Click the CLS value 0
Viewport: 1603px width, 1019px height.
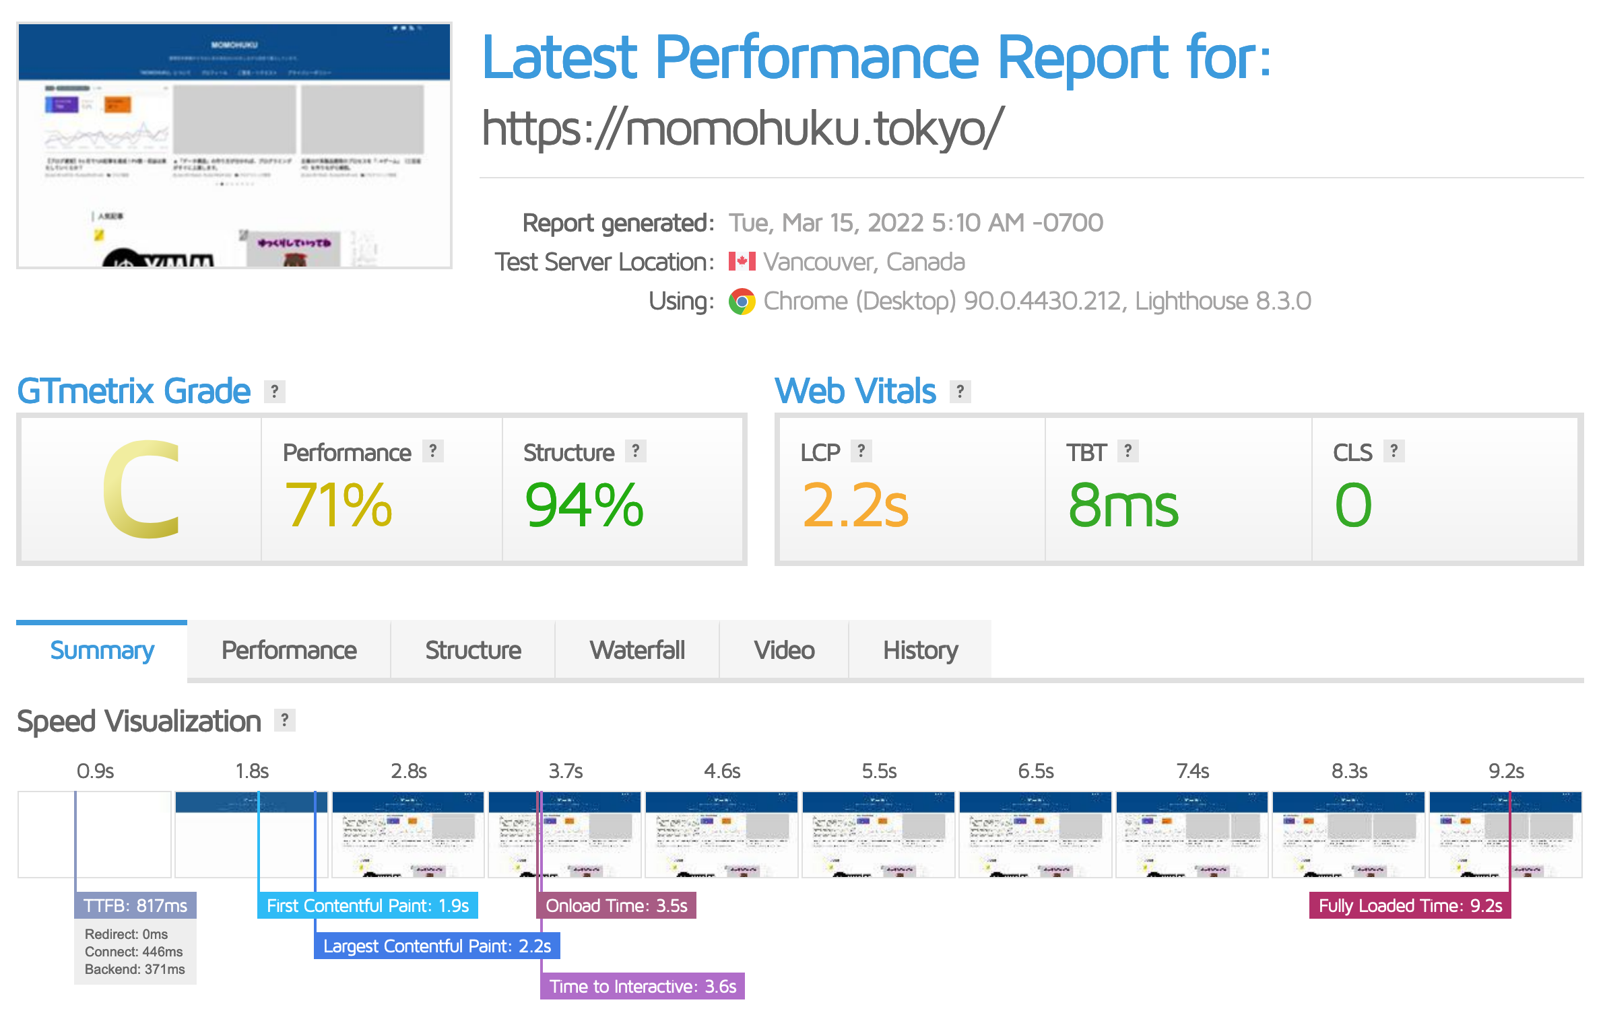pos(1353,504)
